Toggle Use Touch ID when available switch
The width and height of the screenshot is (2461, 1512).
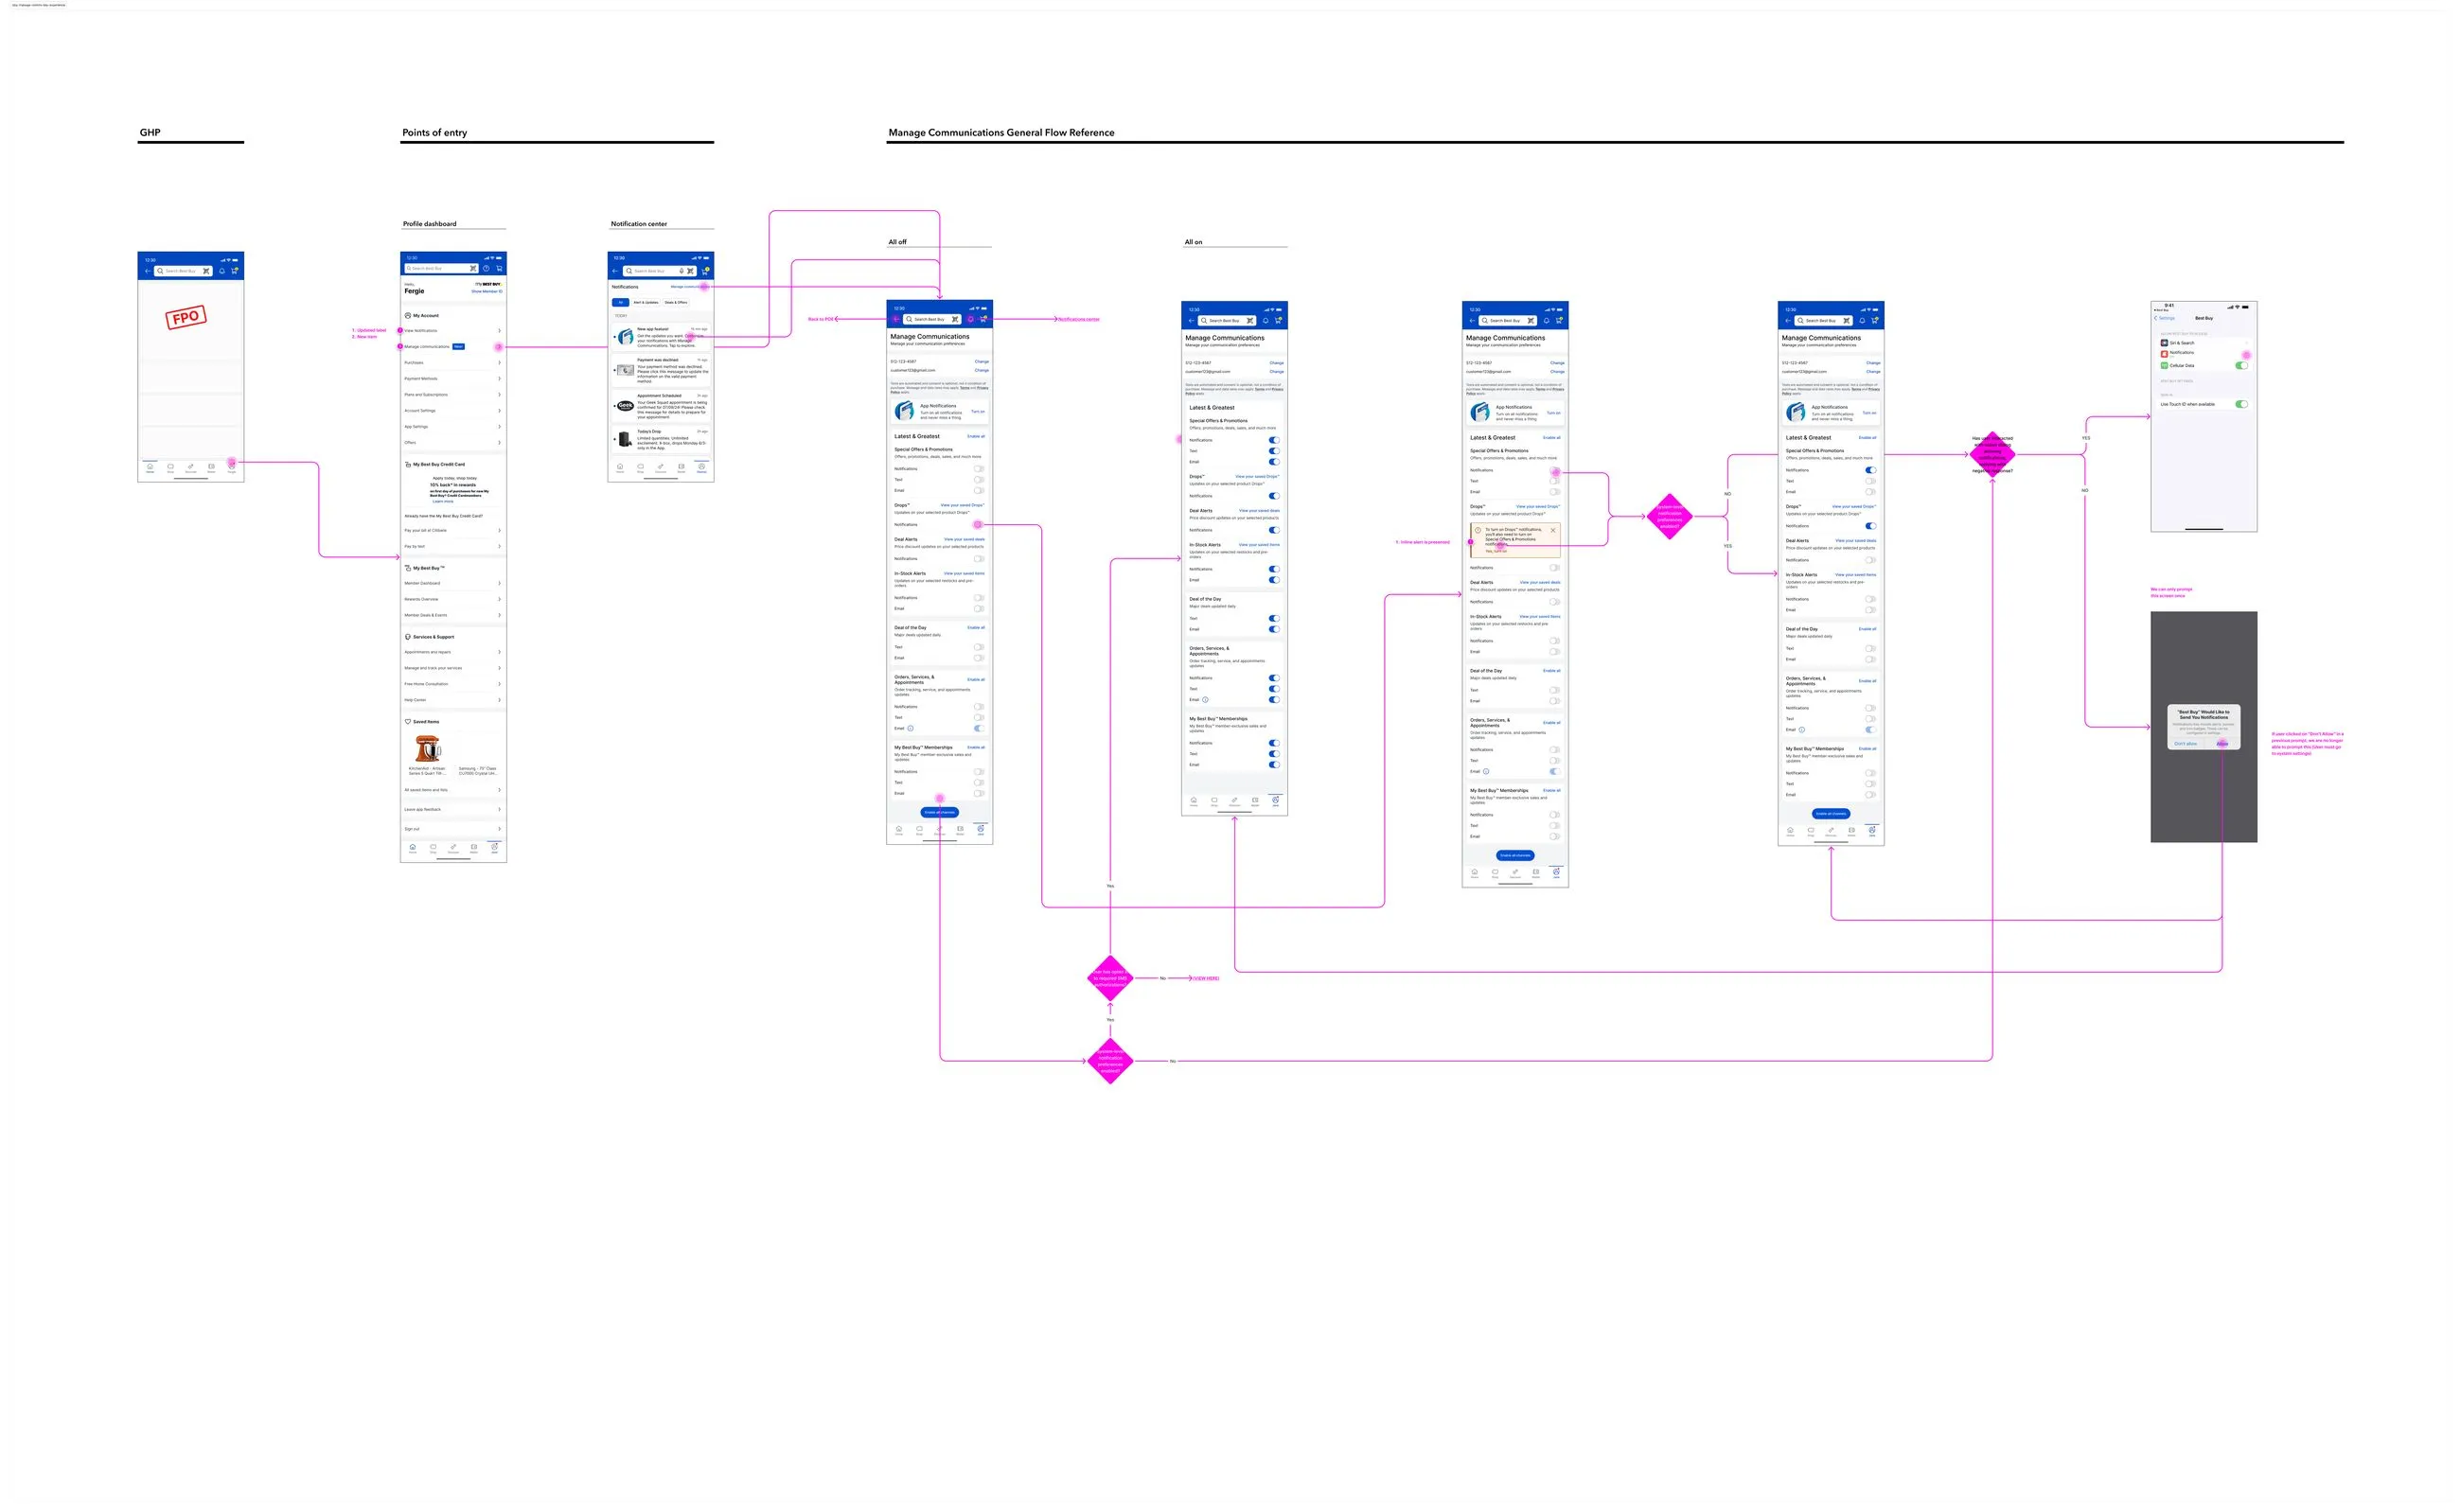pyautogui.click(x=2240, y=404)
